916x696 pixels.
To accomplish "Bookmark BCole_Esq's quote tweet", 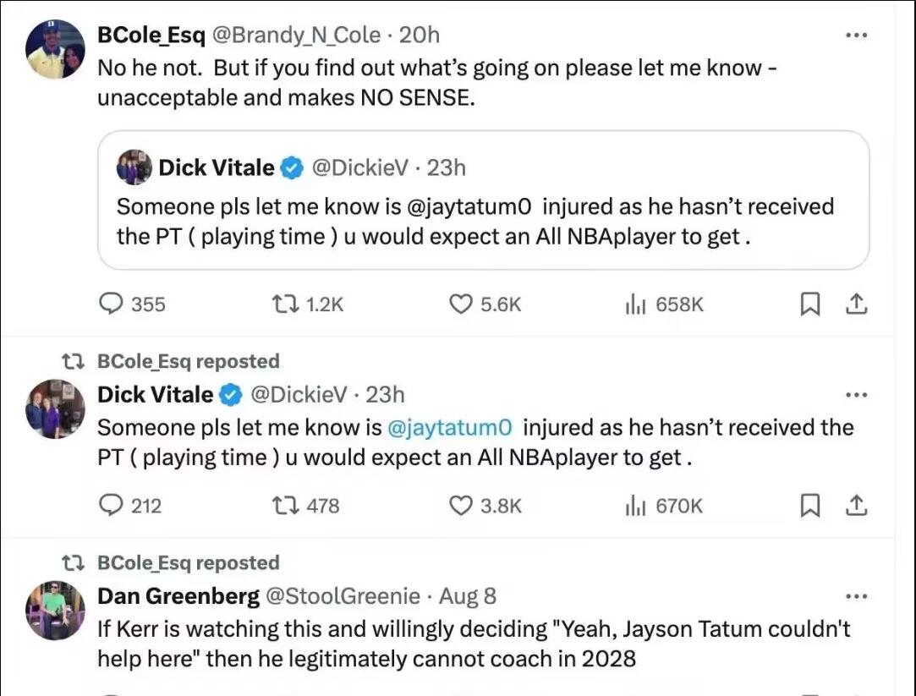I will [x=810, y=304].
